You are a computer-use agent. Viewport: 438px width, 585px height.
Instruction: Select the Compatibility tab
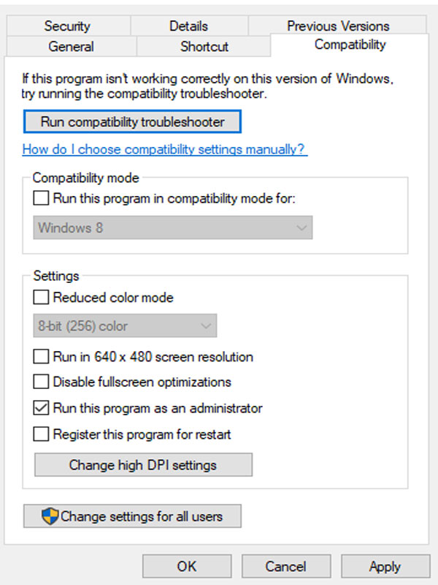click(350, 45)
